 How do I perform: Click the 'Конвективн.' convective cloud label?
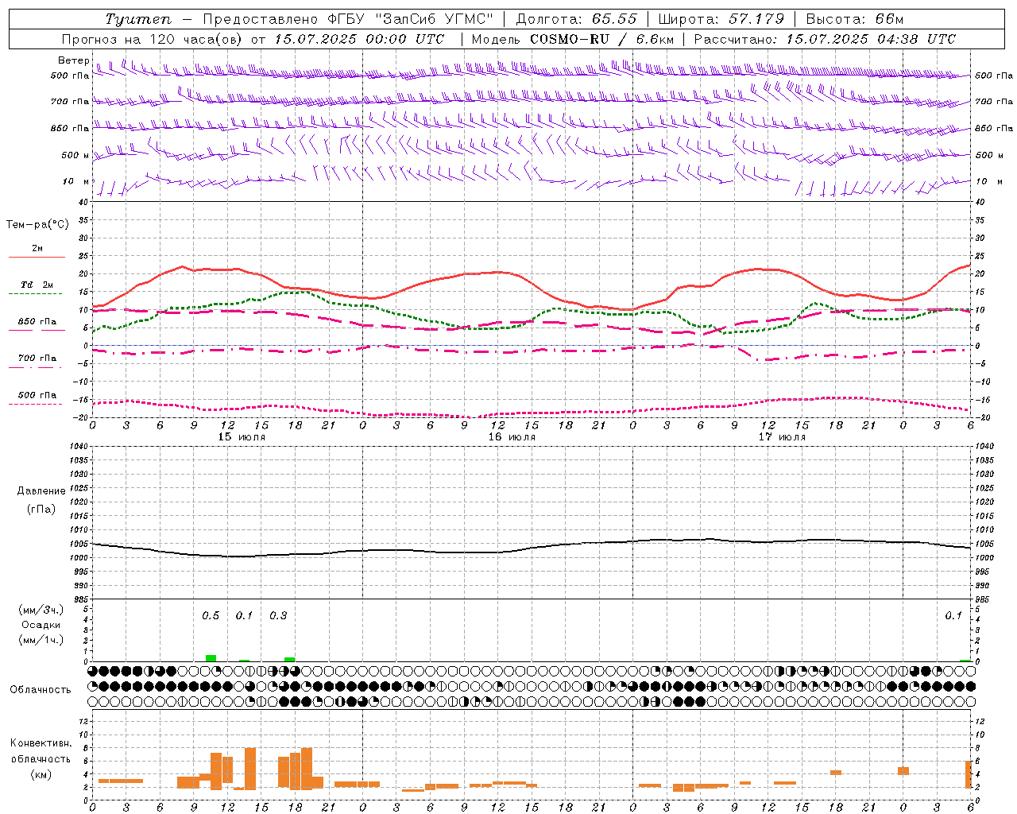pos(41,743)
